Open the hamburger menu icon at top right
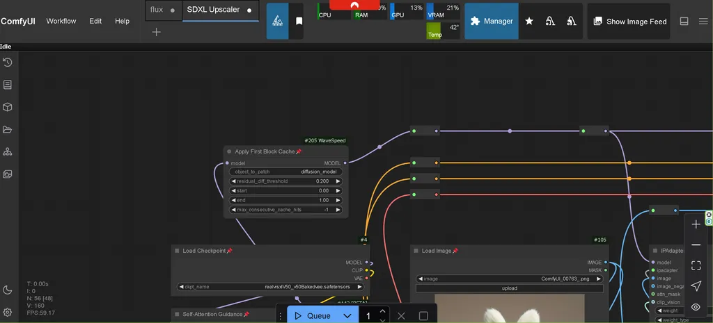Viewport: 713px width, 323px height. [703, 22]
